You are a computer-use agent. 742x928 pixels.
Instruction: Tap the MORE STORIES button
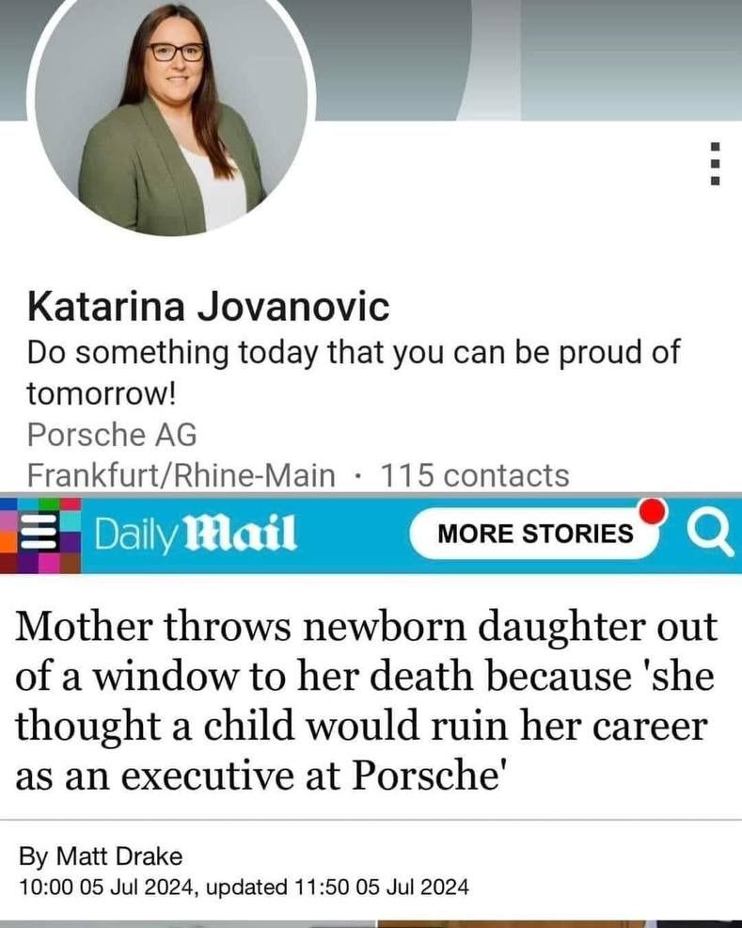tap(535, 534)
